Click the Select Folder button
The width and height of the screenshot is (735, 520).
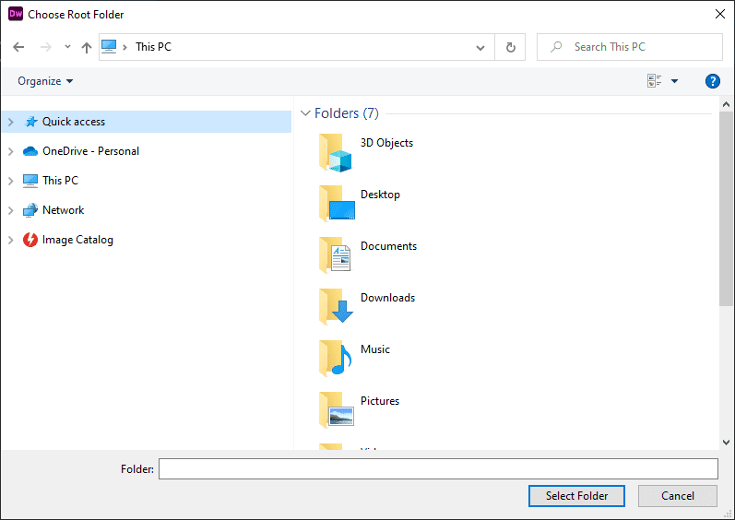click(576, 496)
